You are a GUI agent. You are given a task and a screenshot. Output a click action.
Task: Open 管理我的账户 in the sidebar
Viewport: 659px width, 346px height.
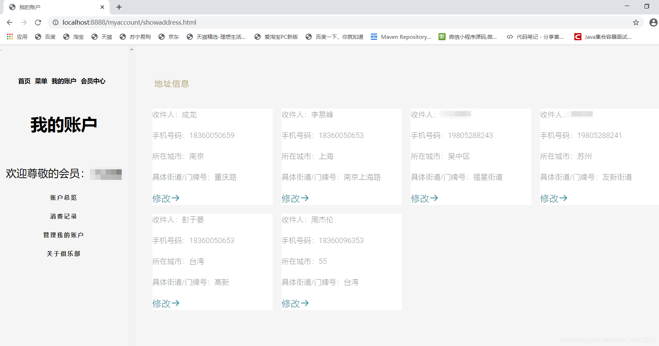pos(64,235)
